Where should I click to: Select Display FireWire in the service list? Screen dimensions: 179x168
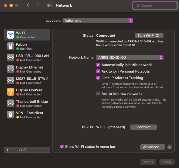click(27, 92)
